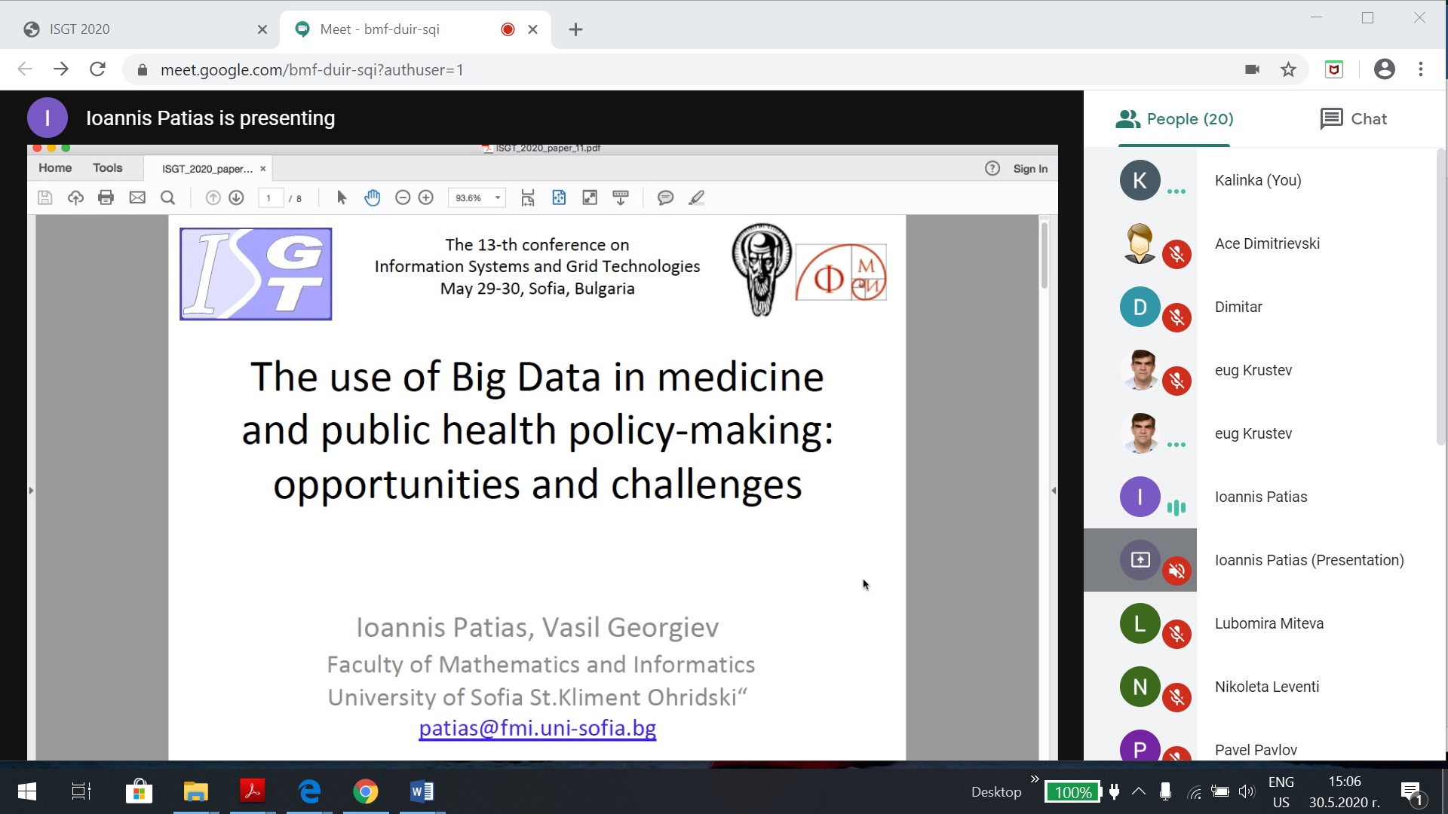Go to previous page with up arrow

click(x=213, y=197)
